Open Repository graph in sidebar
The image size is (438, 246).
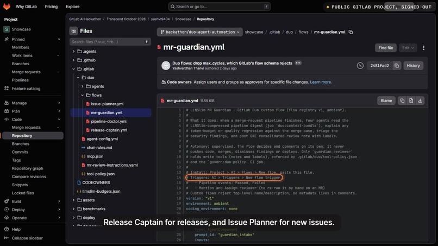(27, 168)
